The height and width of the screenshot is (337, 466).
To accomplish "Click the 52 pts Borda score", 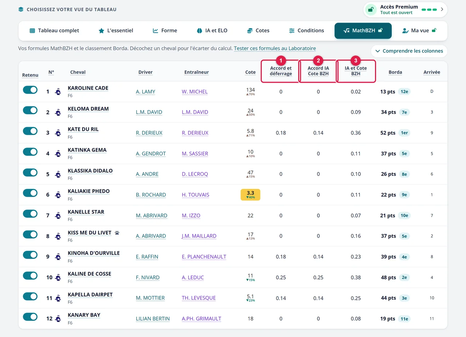I will tap(388, 133).
